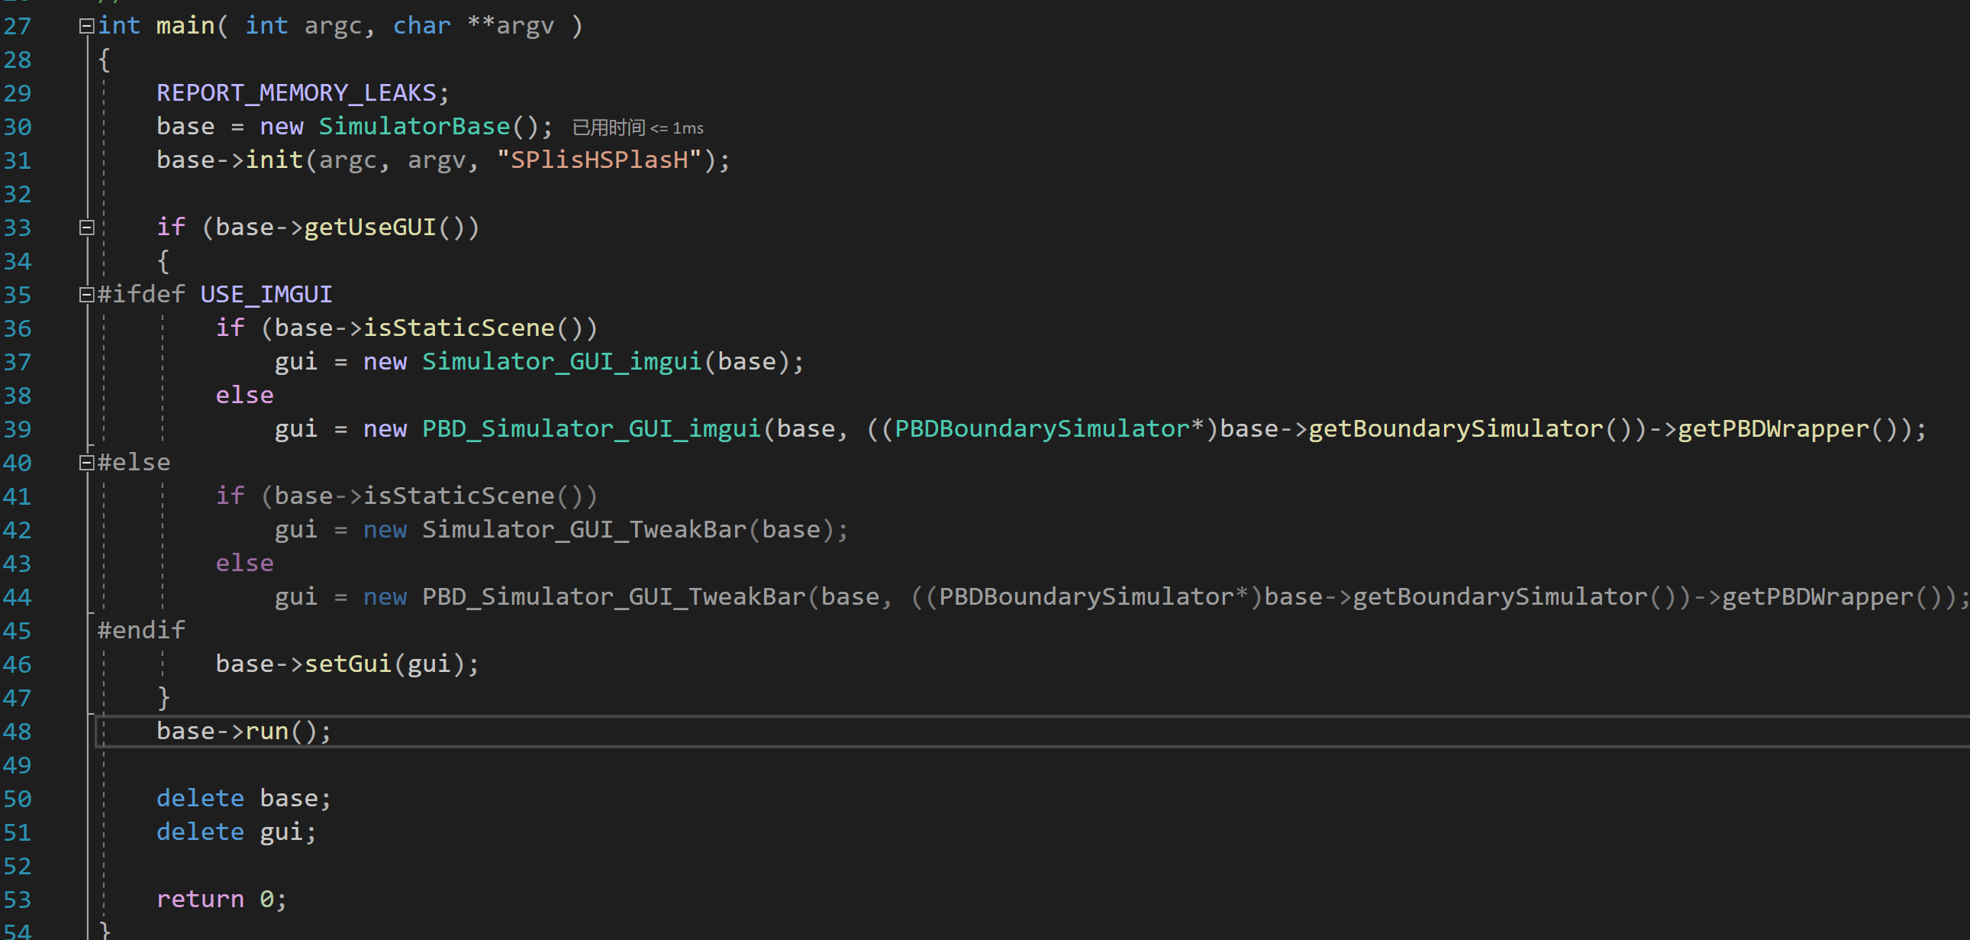Viewport: 1970px width, 940px height.
Task: Click the isStaticScene call on line 36
Action: pyautogui.click(x=458, y=328)
